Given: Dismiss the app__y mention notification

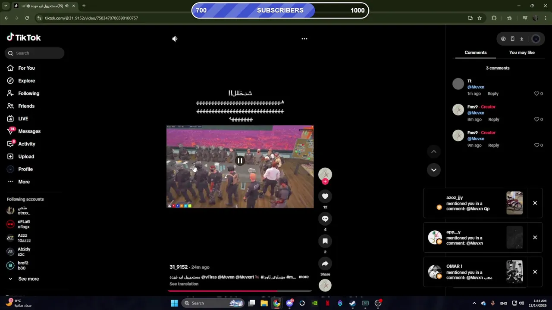Looking at the screenshot, I should click(x=535, y=237).
